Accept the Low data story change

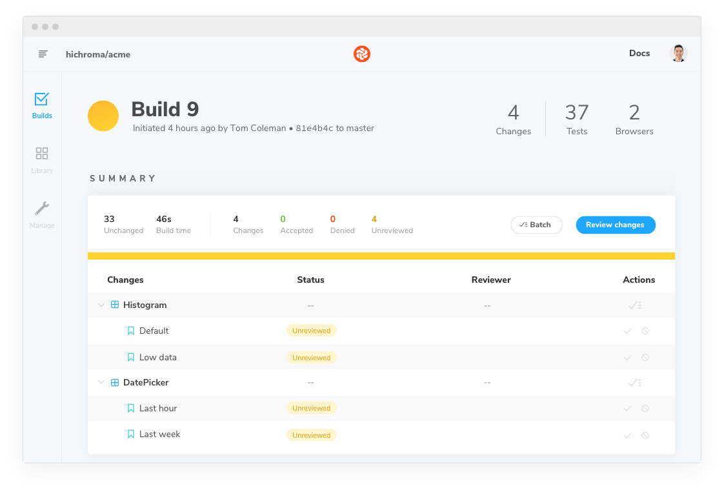coord(627,358)
